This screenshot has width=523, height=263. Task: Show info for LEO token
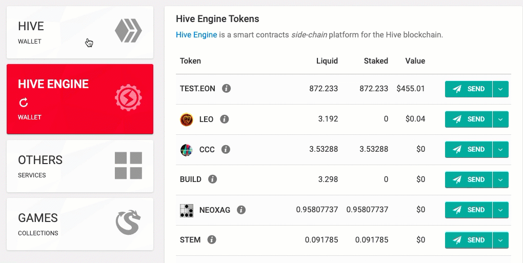click(x=225, y=119)
